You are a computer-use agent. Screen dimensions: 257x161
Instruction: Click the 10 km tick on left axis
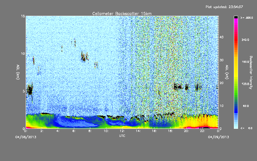pos(23,54)
